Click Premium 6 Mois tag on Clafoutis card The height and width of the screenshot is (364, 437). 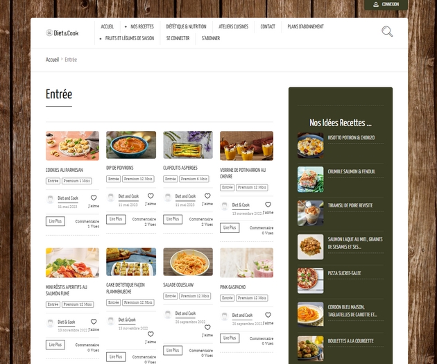194,179
